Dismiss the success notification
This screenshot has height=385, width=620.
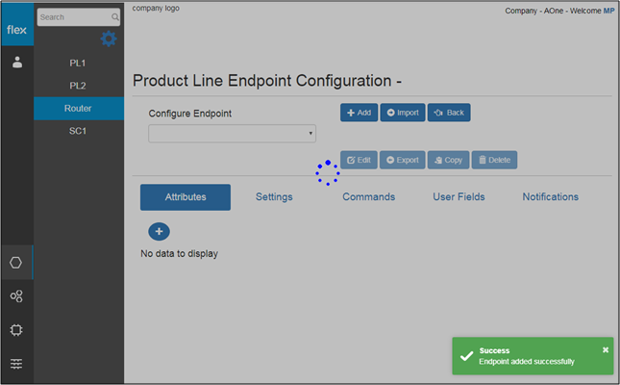(605, 349)
